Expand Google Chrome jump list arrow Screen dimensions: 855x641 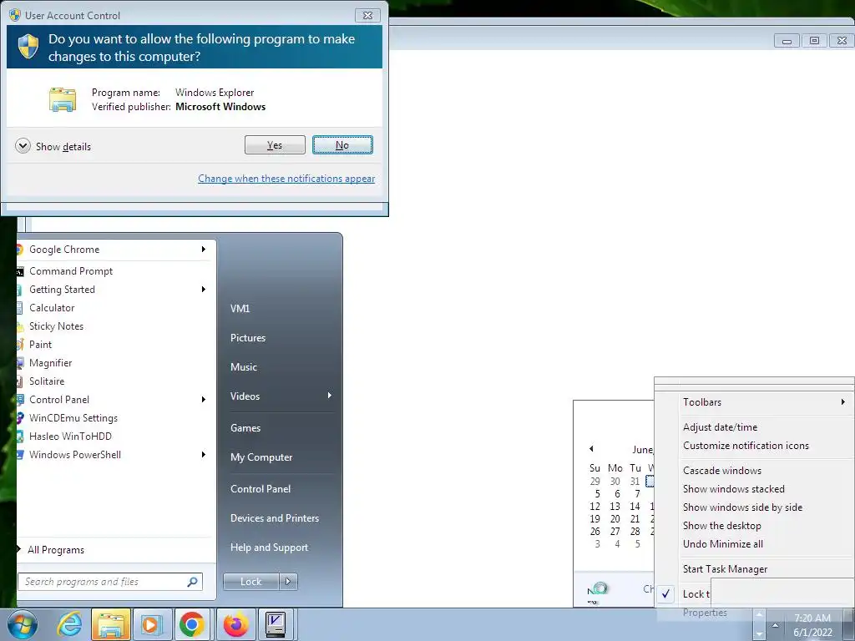204,249
